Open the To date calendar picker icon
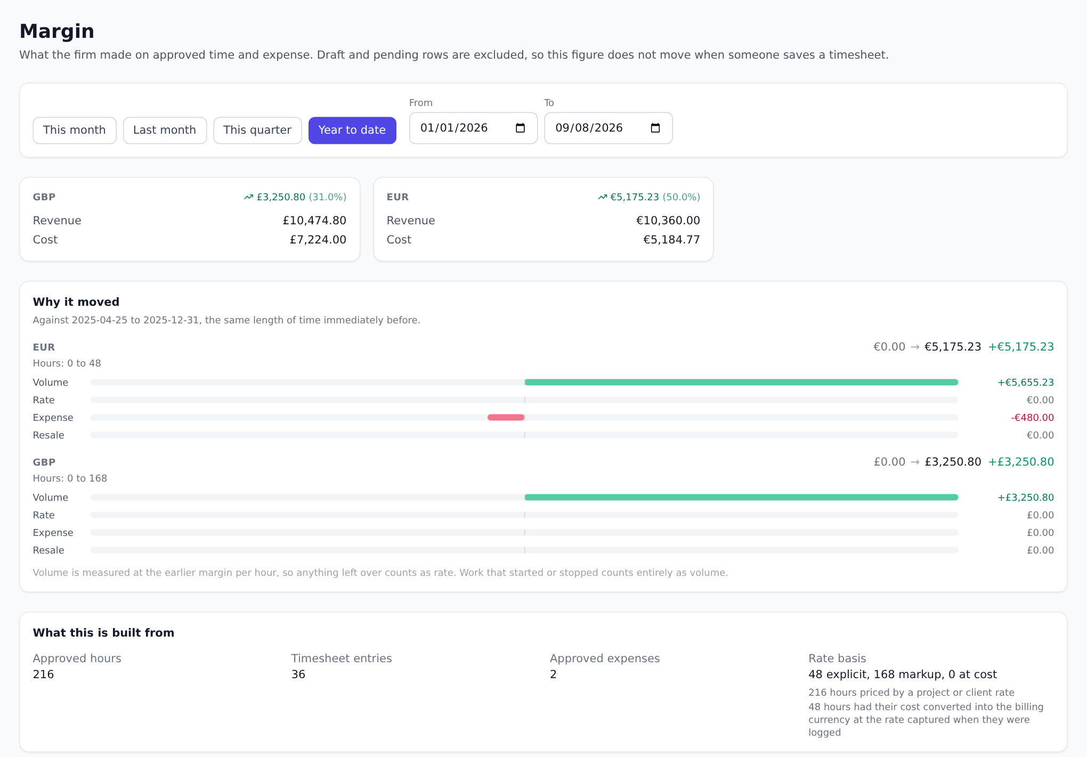The image size is (1087, 757). tap(655, 128)
